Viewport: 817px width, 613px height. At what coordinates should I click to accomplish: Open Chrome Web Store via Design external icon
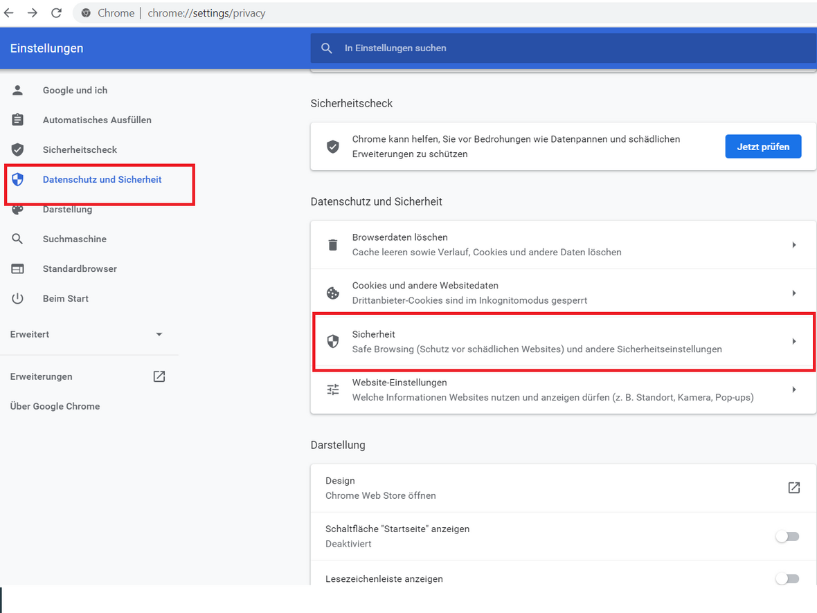(x=793, y=488)
